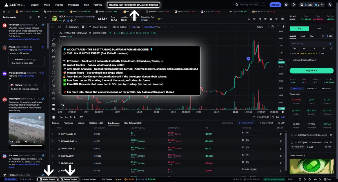Select the magnet snap tool
The height and width of the screenshot is (182, 338).
[x=54, y=93]
